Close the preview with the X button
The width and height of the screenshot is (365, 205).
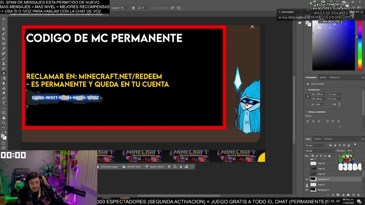[252, 27]
